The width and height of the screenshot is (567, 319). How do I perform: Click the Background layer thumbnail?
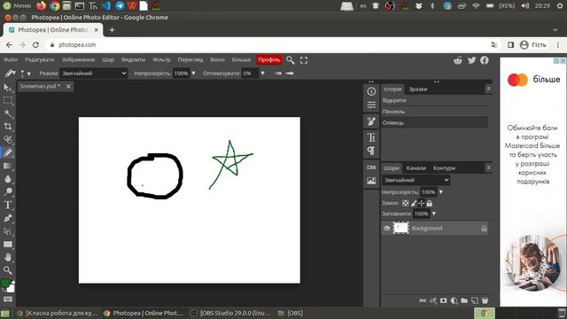[400, 228]
